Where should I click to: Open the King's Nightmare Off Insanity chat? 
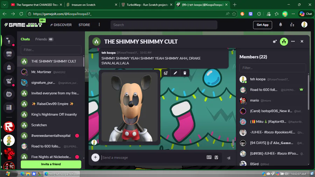pos(51,114)
